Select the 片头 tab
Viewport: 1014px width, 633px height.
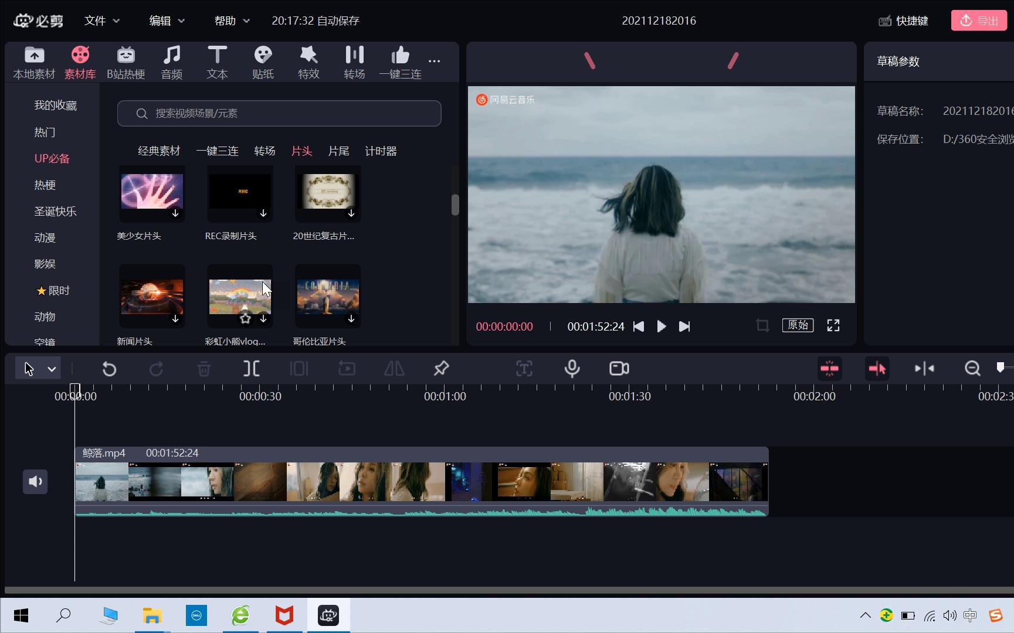click(x=301, y=151)
